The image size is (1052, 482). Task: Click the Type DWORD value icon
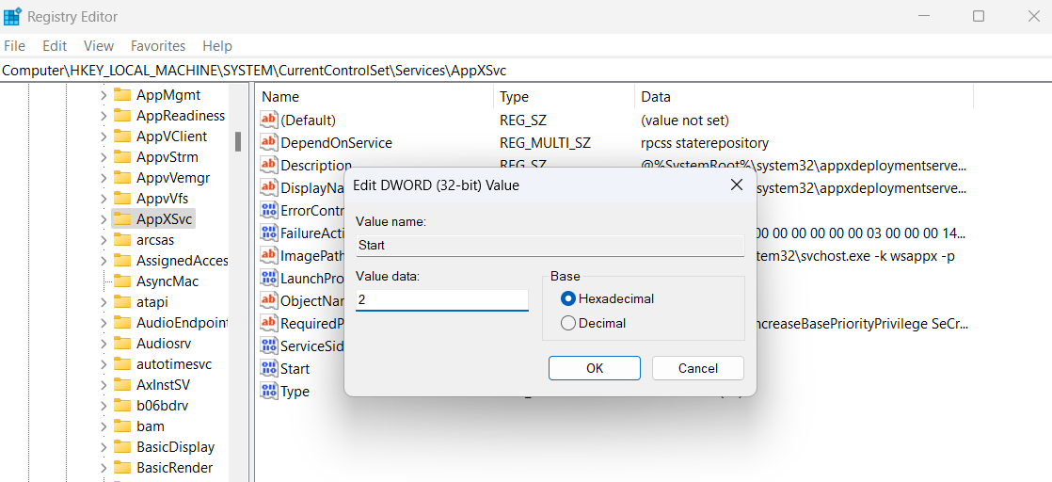coord(269,391)
